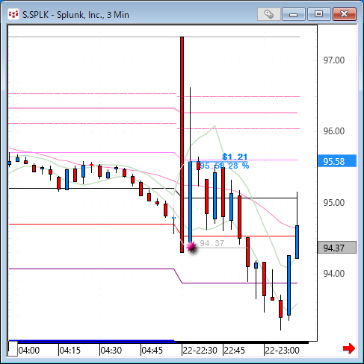Screen dimensions: 364x364
Task: Click the 94.00 price axis label
Action: click(x=334, y=274)
